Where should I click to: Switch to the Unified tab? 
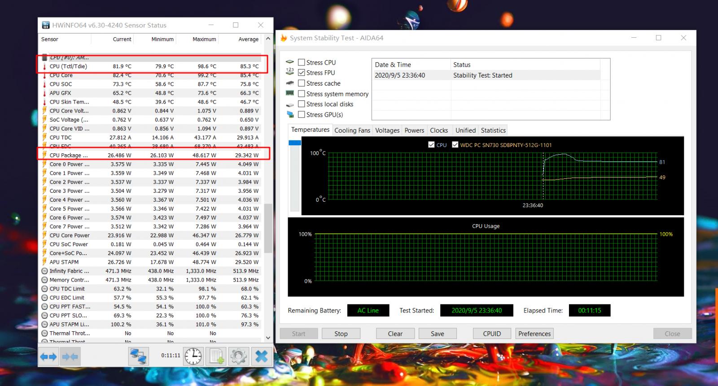pos(465,130)
